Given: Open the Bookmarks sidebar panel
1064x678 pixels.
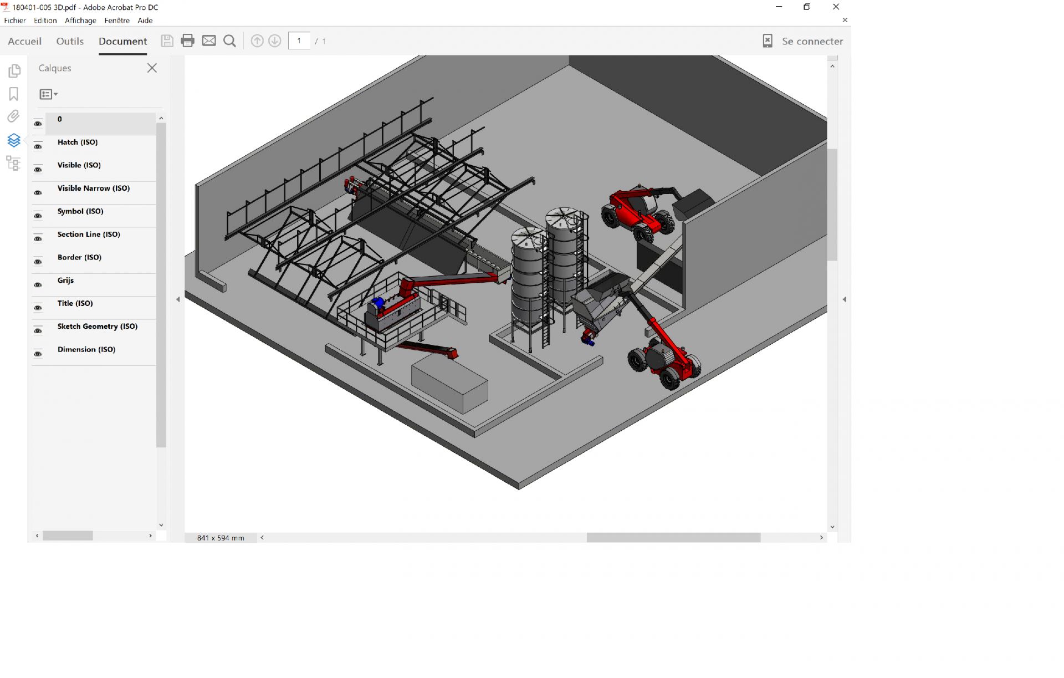Looking at the screenshot, I should 14,94.
